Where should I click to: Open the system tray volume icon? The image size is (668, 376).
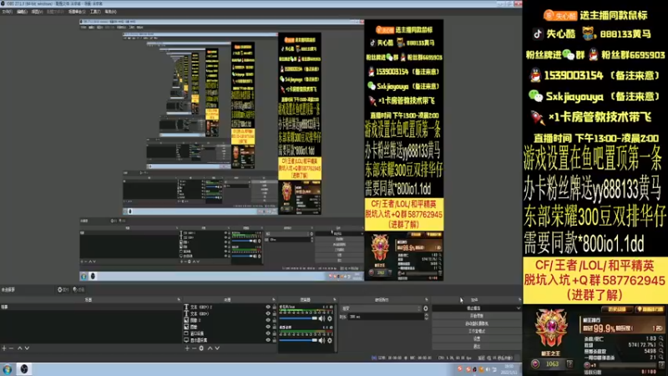pyautogui.click(x=488, y=369)
